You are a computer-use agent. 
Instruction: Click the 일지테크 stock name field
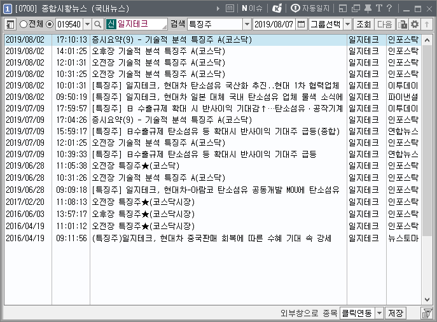click(x=137, y=24)
